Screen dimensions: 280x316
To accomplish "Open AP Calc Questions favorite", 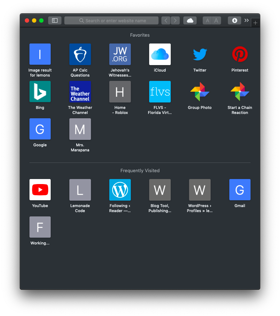I will 80,54.
